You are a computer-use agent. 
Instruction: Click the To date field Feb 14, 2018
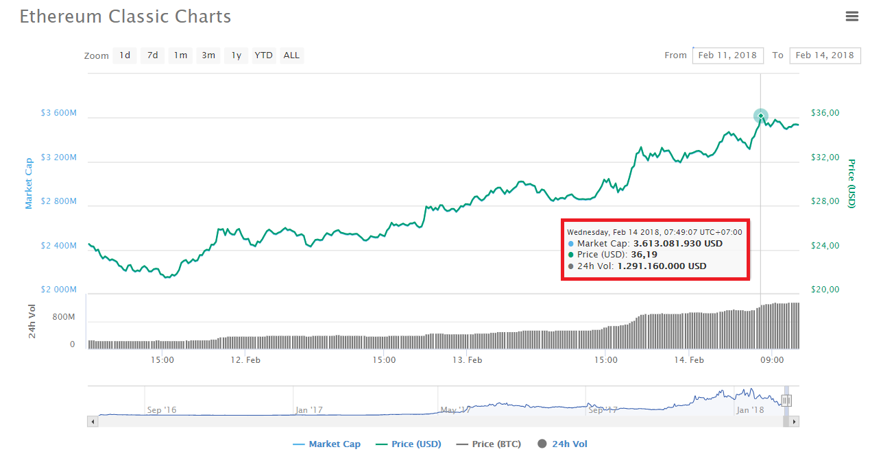[825, 55]
